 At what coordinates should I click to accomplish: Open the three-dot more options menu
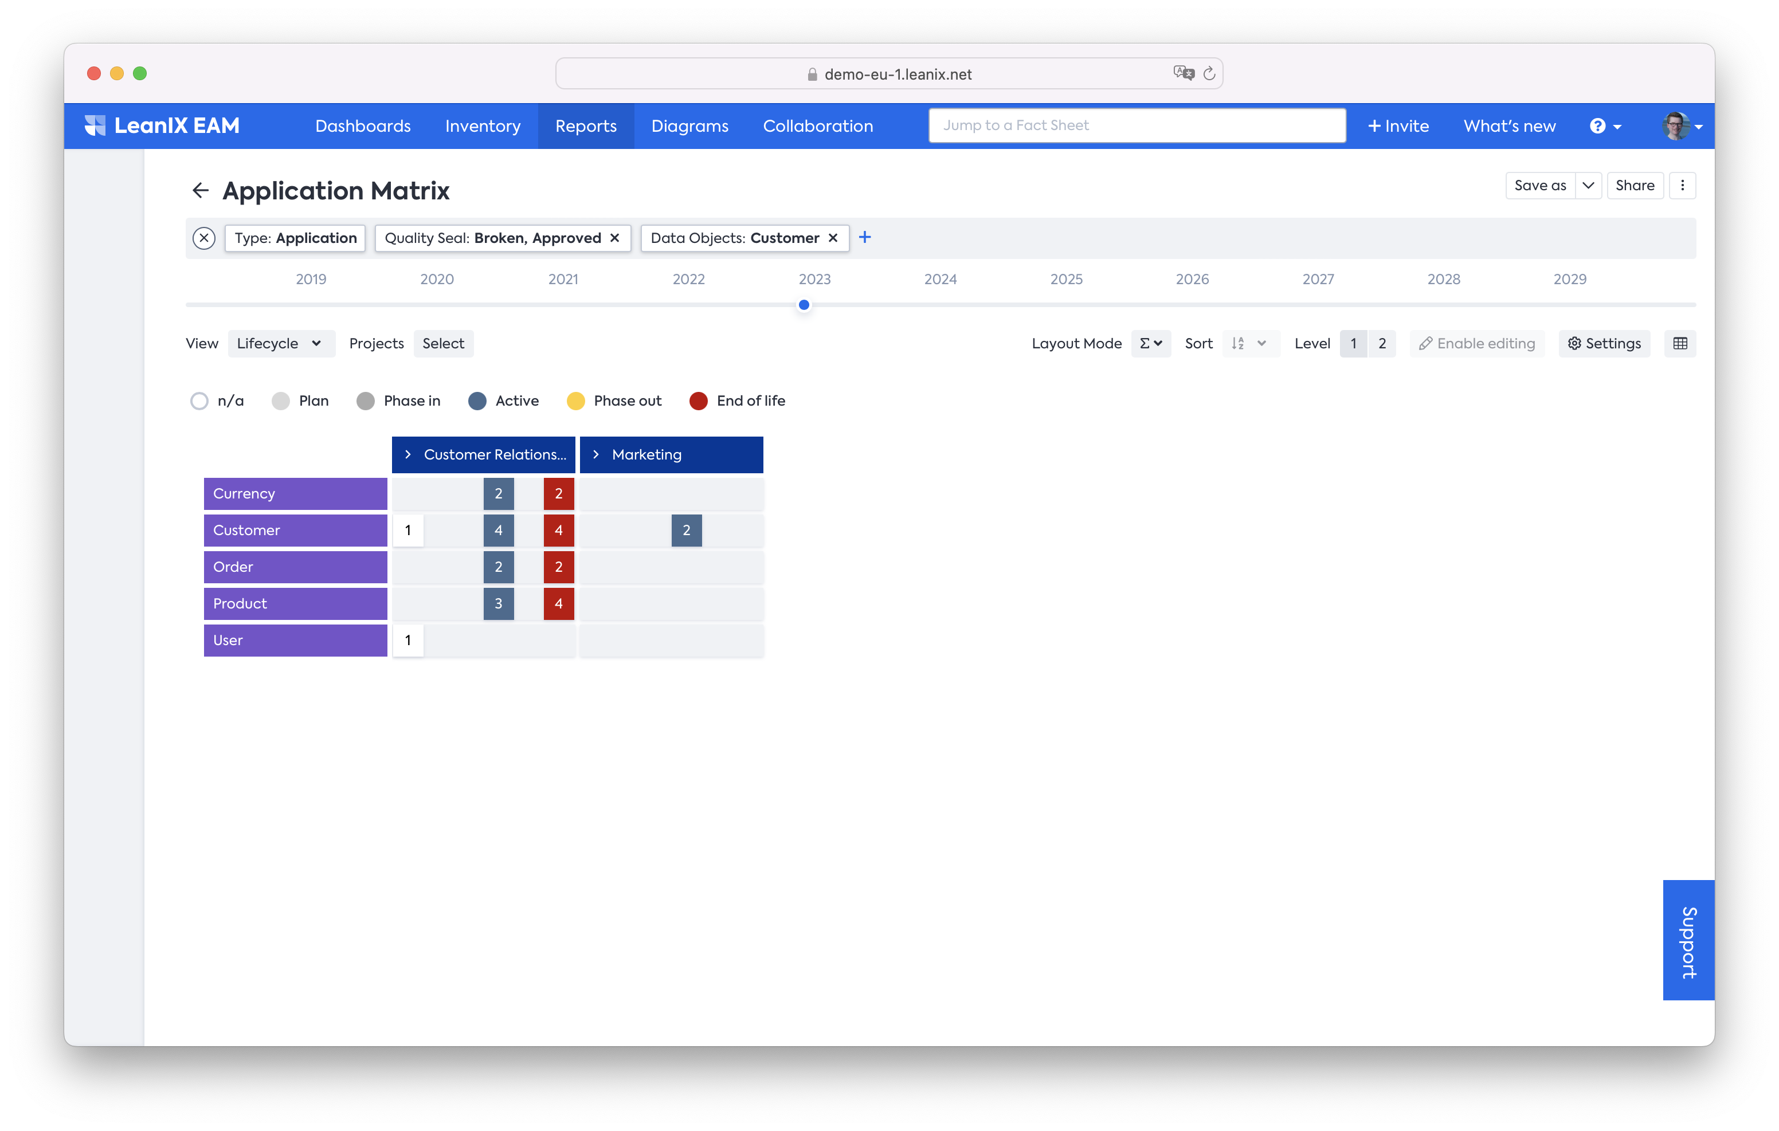(1682, 186)
